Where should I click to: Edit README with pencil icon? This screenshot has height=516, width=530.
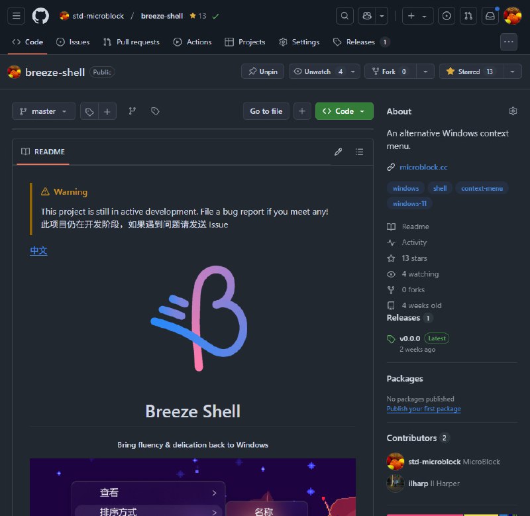338,152
